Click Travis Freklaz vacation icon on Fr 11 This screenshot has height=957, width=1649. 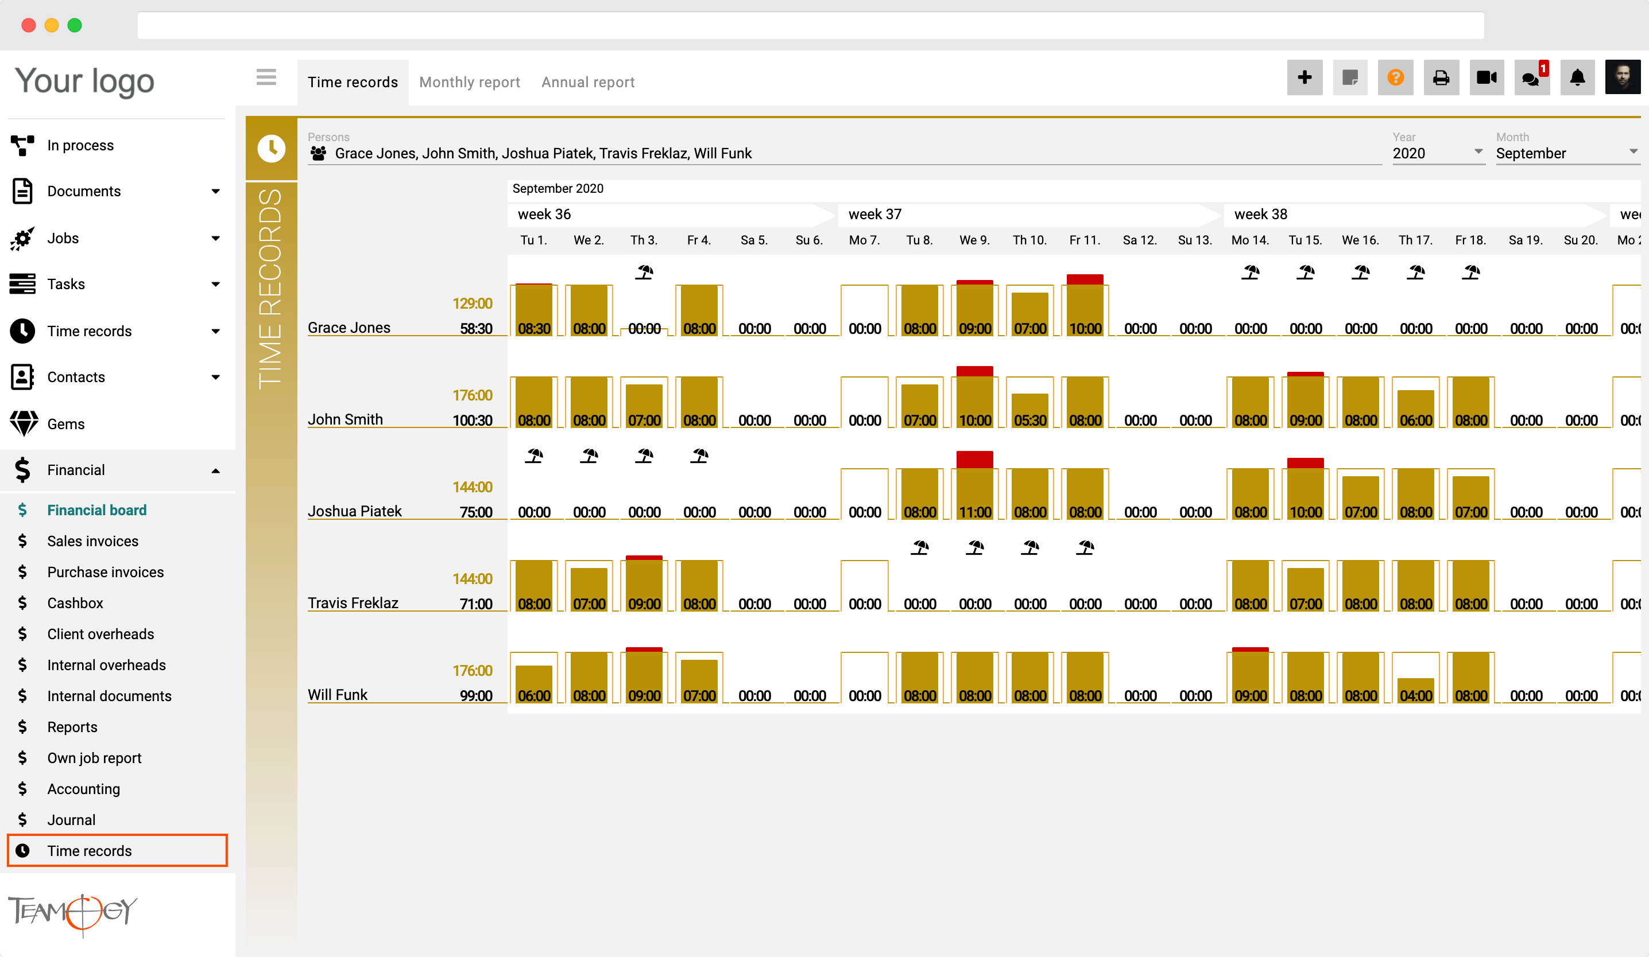1085,547
